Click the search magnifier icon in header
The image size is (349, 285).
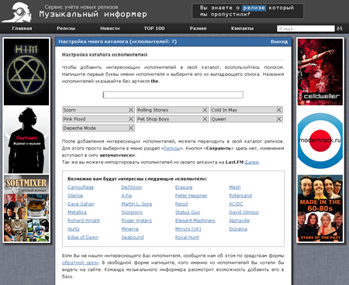(x=340, y=29)
